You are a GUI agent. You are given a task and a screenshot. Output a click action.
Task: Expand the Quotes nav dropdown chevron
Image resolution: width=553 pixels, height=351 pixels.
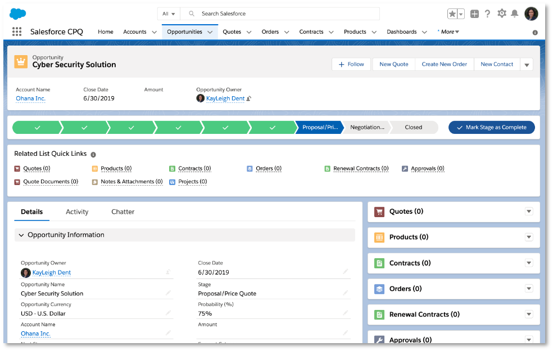[x=248, y=32]
